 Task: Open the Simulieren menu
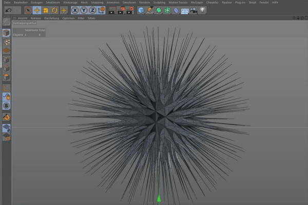pos(129,3)
